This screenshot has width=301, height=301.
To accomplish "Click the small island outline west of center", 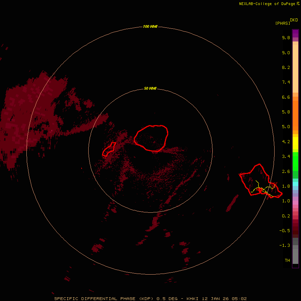I will [x=109, y=149].
